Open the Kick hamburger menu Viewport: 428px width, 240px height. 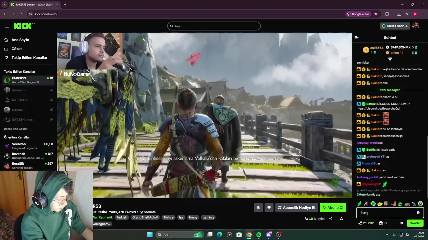coord(7,26)
